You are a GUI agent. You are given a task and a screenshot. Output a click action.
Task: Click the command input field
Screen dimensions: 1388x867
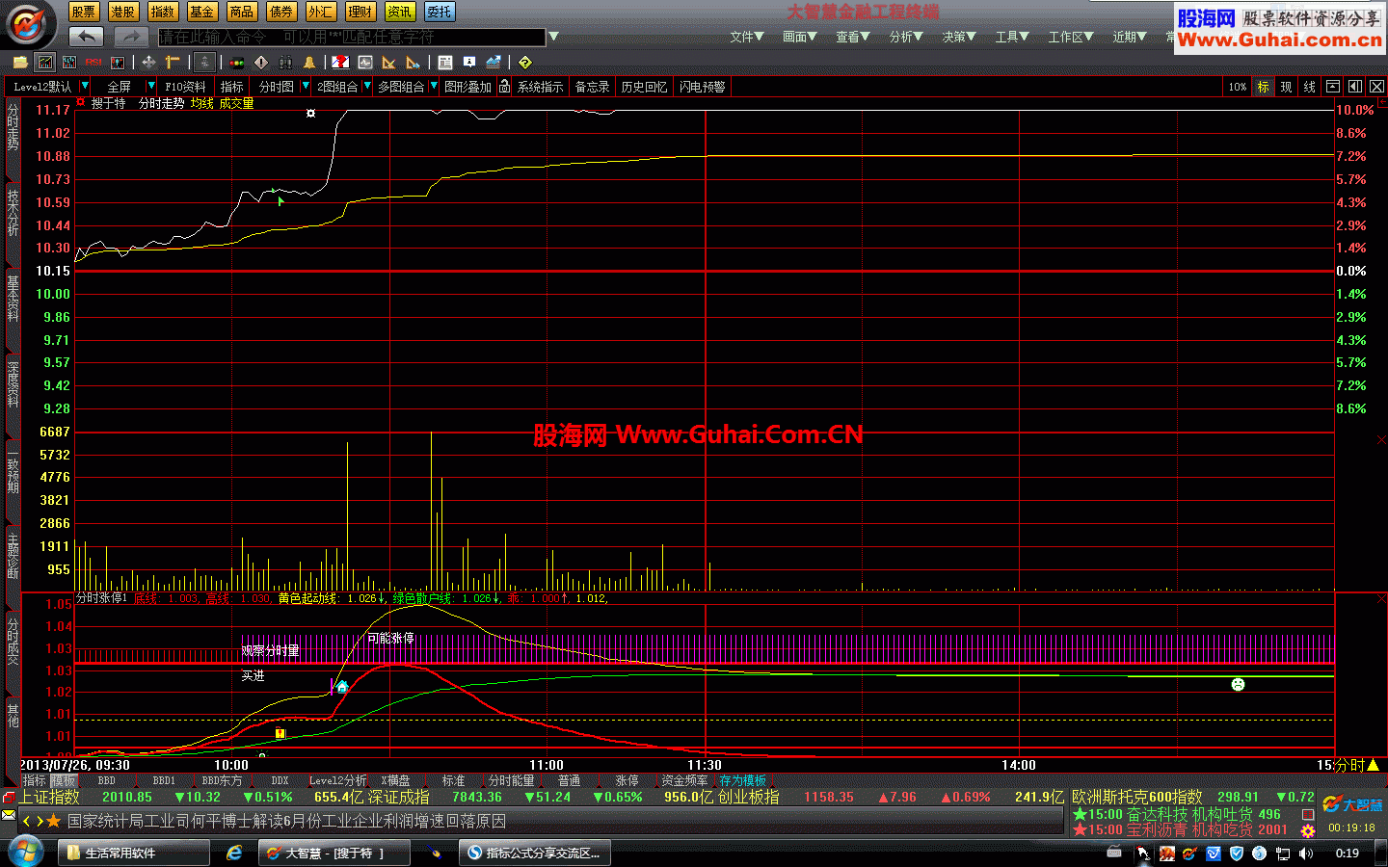tap(347, 38)
